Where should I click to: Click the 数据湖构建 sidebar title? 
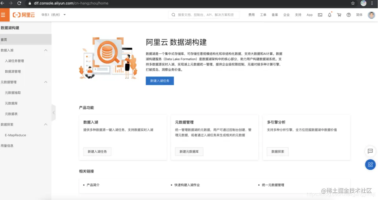[10, 28]
